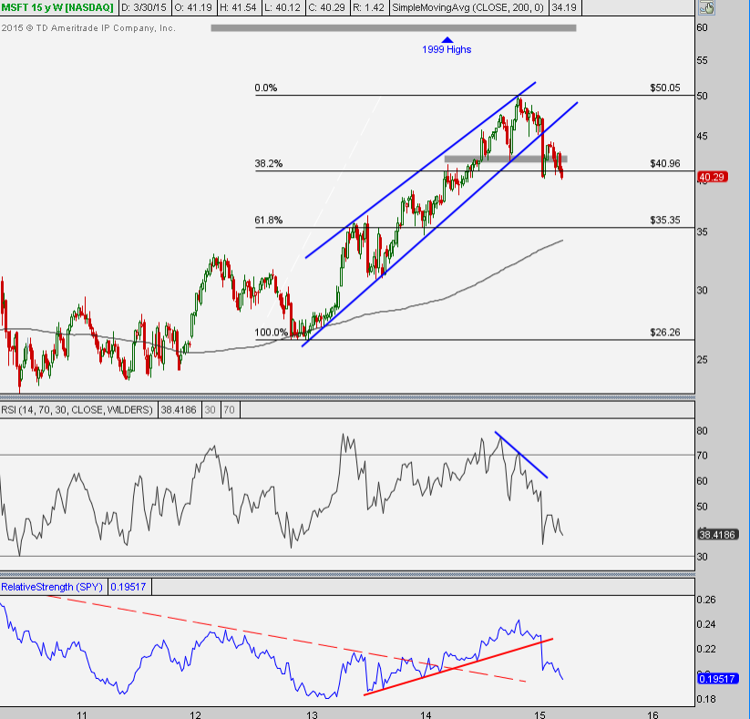750x719 pixels.
Task: Click the blue 1999 Highs triangle marker
Action: click(x=447, y=39)
